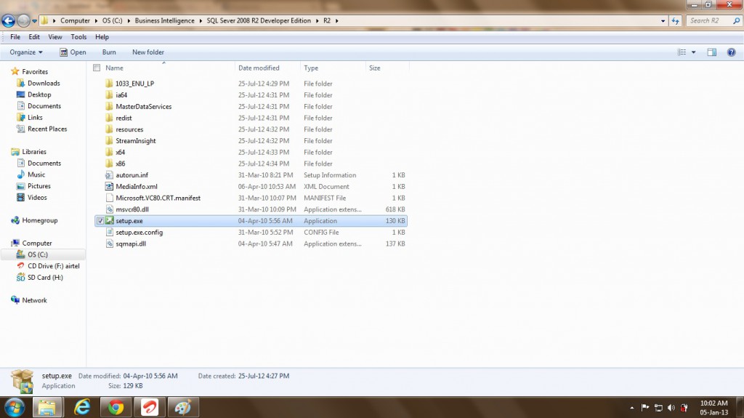This screenshot has width=744, height=418.
Task: Uncheck the setup.exe file checkbox
Action: point(100,221)
